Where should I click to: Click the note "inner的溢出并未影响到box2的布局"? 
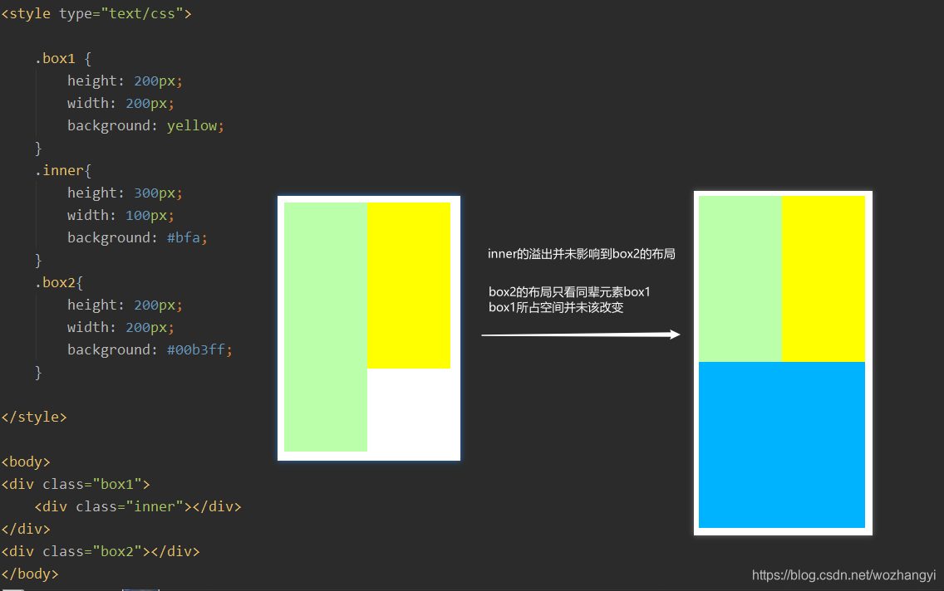582,254
